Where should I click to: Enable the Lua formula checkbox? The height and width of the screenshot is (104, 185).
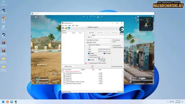click(x=113, y=40)
